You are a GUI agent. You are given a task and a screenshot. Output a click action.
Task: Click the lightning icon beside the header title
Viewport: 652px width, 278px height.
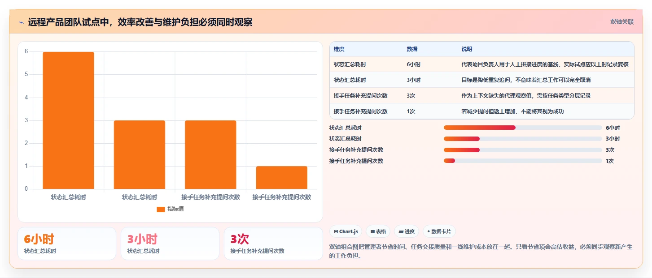[21, 22]
